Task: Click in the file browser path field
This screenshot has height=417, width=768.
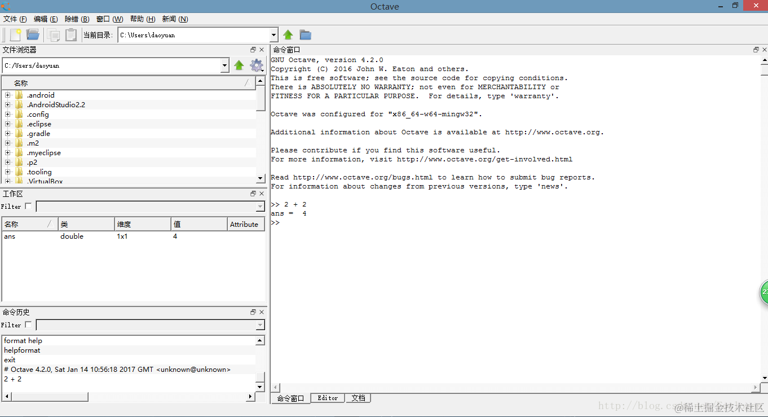Action: click(112, 65)
